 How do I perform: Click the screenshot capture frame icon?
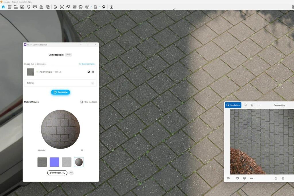(62, 7)
